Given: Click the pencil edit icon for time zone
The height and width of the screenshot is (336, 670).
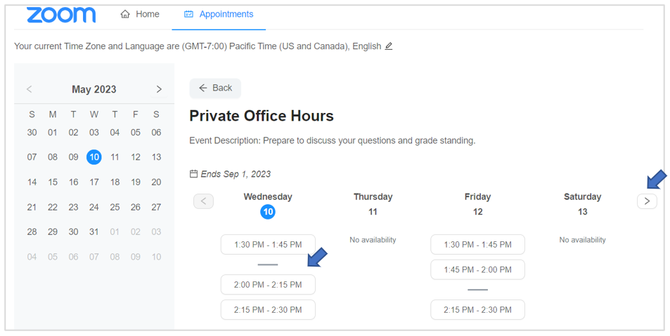Looking at the screenshot, I should coord(389,46).
